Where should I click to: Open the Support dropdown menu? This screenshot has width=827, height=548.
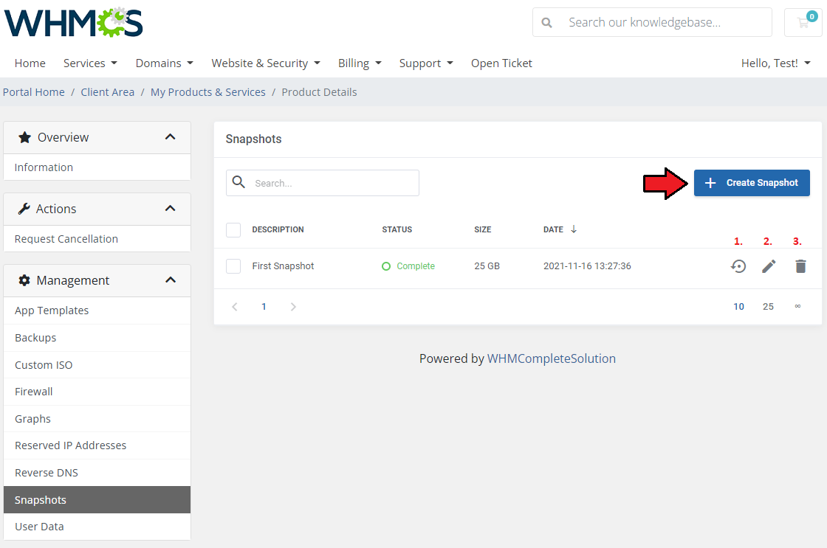[426, 63]
